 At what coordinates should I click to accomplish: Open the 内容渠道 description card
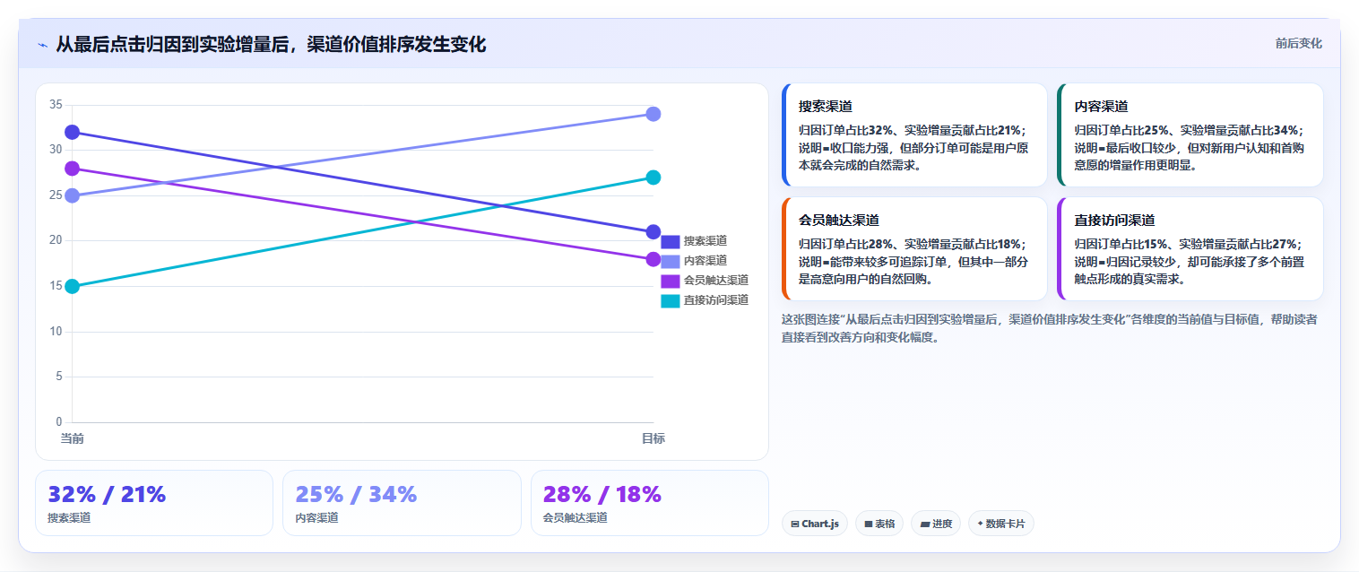tap(1190, 134)
